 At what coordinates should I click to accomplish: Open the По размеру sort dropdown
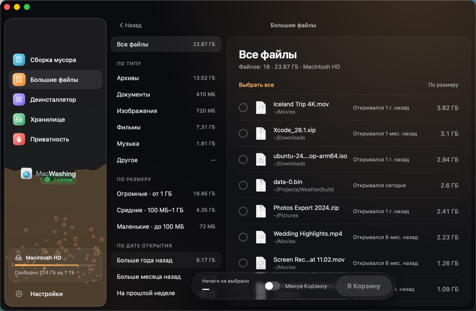click(x=443, y=85)
